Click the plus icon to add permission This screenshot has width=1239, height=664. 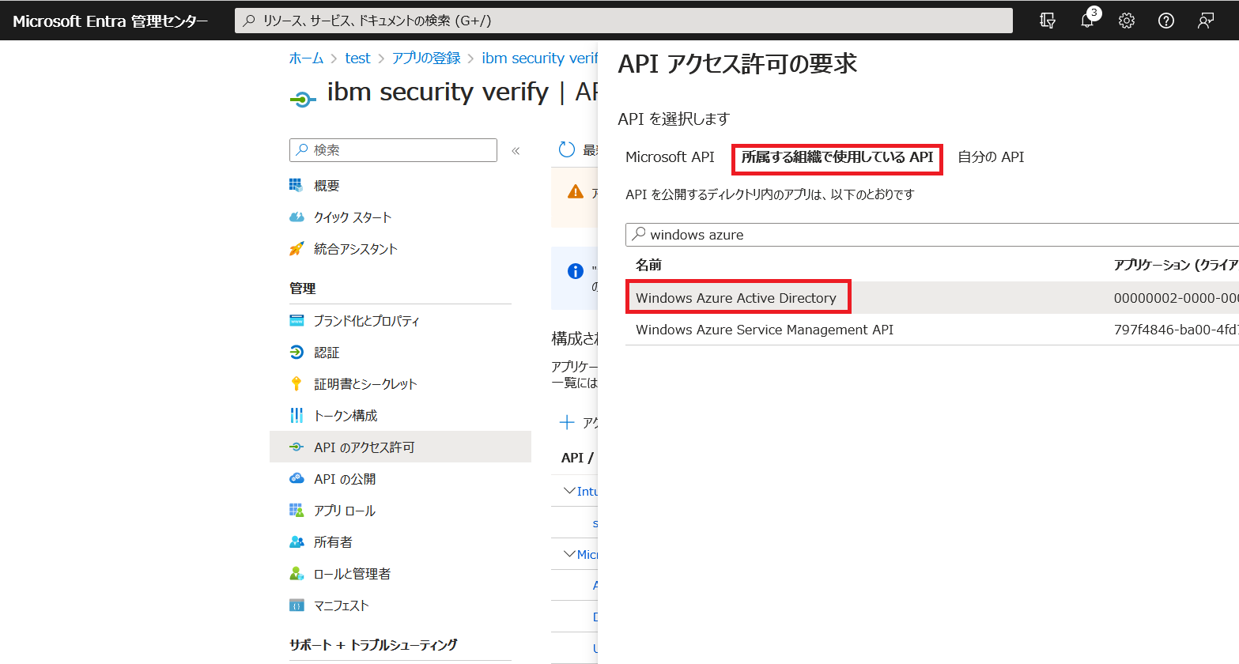(x=567, y=423)
